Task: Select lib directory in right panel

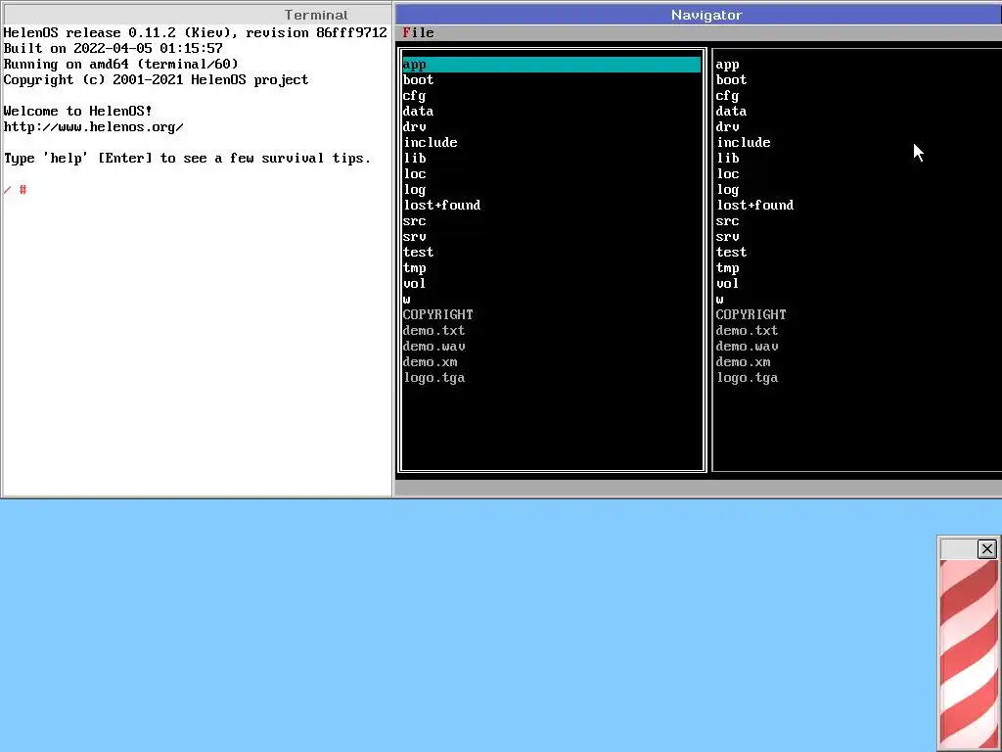Action: (x=727, y=158)
